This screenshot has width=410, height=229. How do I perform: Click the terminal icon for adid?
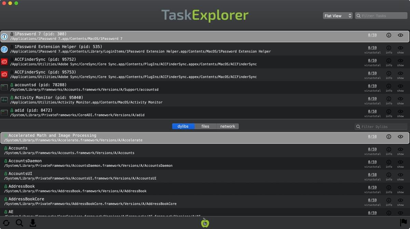[4, 112]
